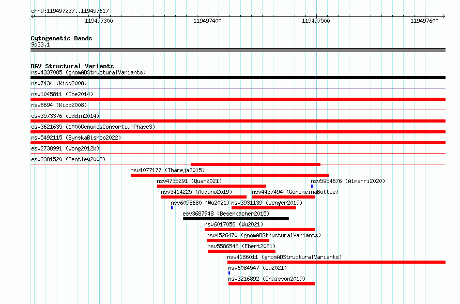The width and height of the screenshot is (460, 304).
Task: Select nsv3216892 (Chaisson2019) label
Action: click(267, 279)
